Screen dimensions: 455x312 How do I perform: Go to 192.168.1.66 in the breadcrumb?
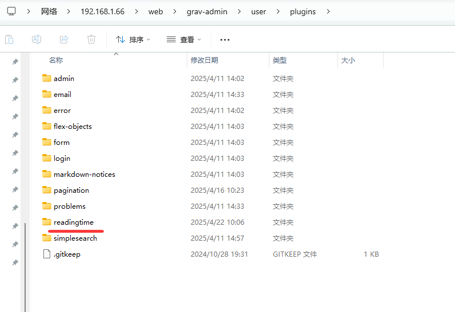point(102,11)
